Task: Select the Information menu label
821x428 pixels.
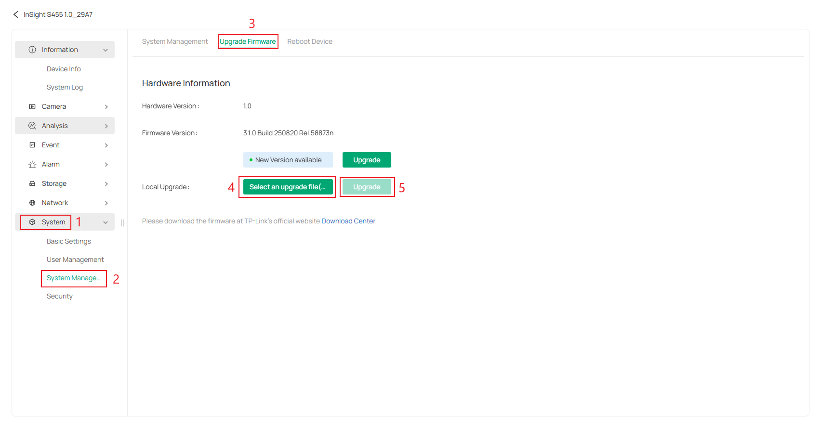Action: coord(60,50)
